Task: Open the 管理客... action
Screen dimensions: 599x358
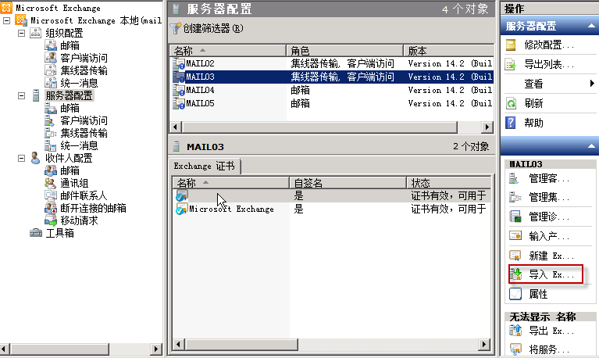Action: tap(548, 178)
